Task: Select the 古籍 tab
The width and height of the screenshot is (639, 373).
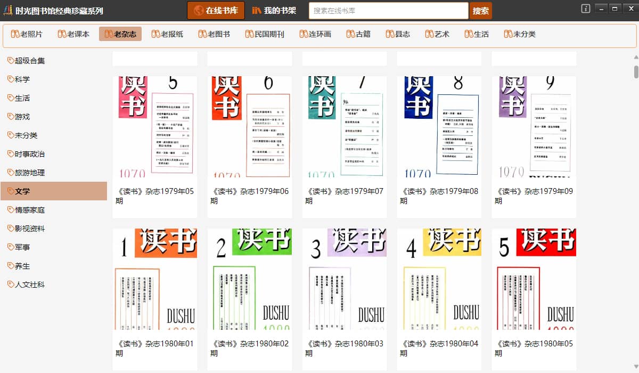Action: point(358,34)
